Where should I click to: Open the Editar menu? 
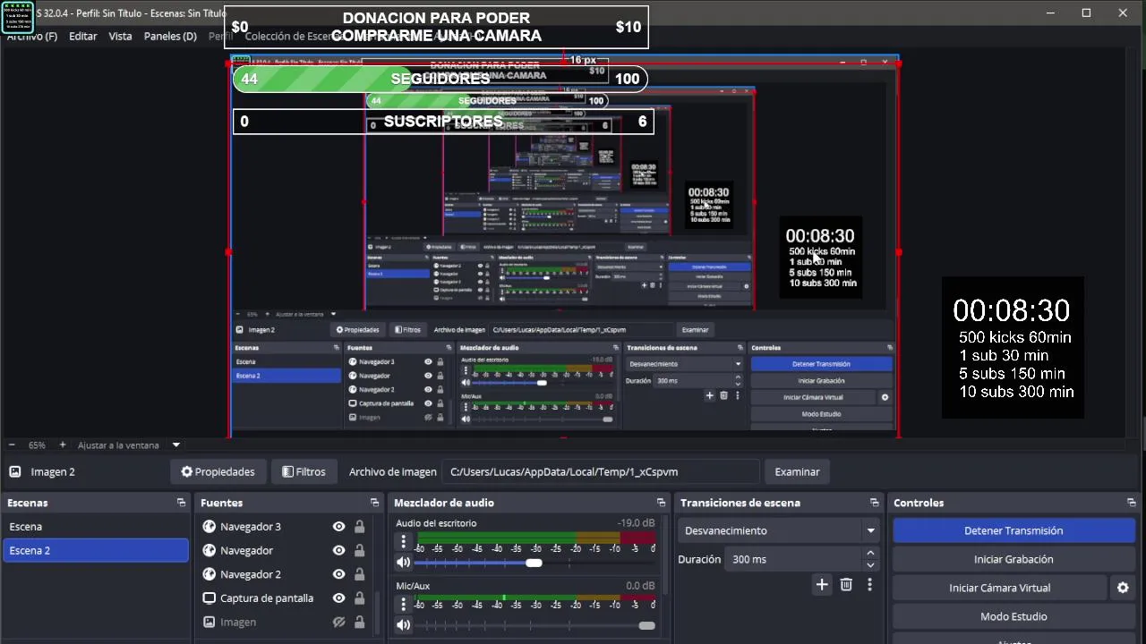pos(83,36)
